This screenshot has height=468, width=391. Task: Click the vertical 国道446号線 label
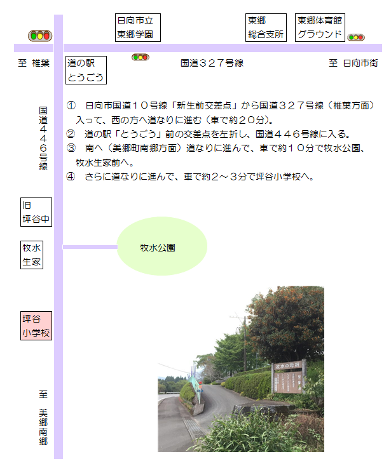43,138
